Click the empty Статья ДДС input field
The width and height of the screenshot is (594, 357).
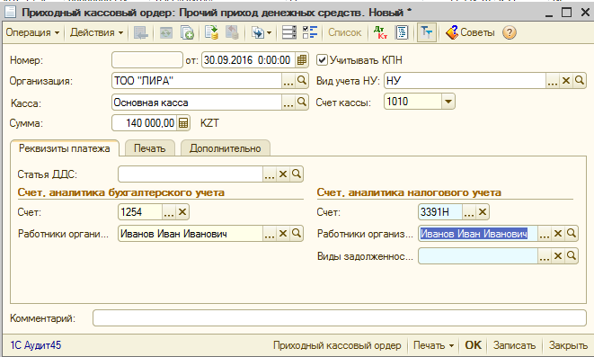point(191,174)
